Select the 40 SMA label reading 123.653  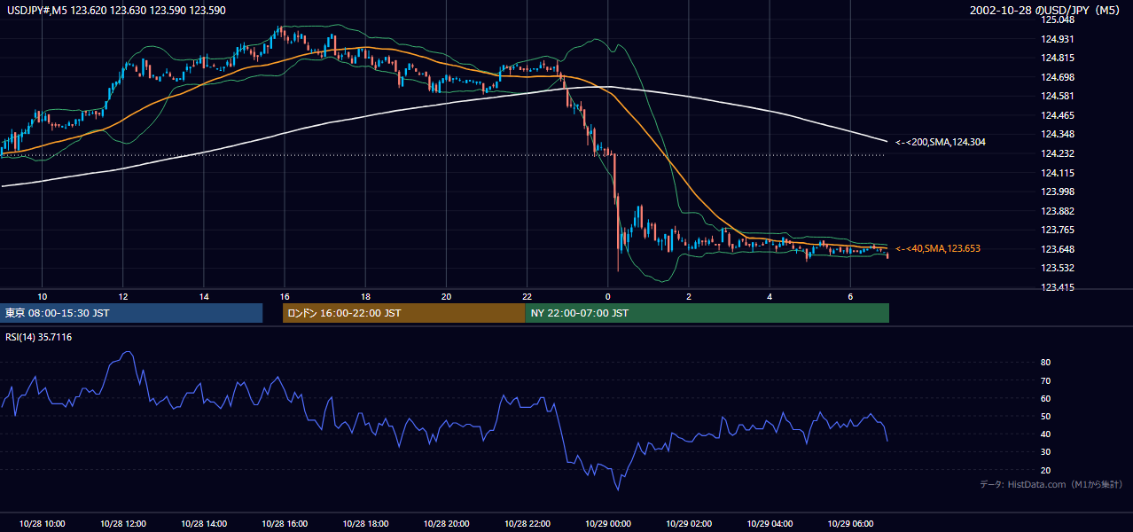pos(938,249)
